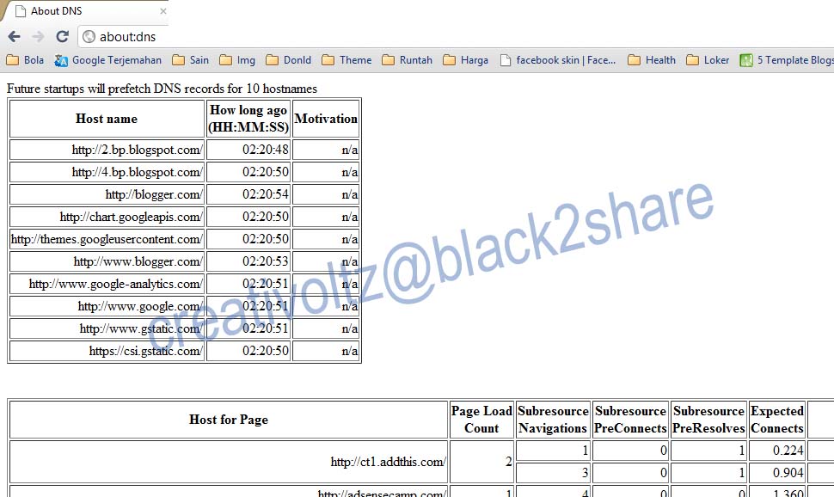Click the Subresource PreResolves column header
Viewport: 834px width, 497px height.
click(x=708, y=420)
